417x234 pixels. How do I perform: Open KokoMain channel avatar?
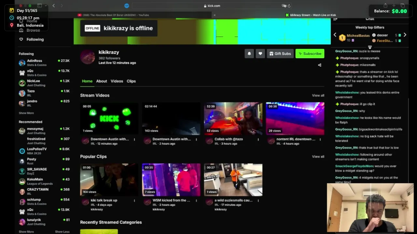click(22, 181)
